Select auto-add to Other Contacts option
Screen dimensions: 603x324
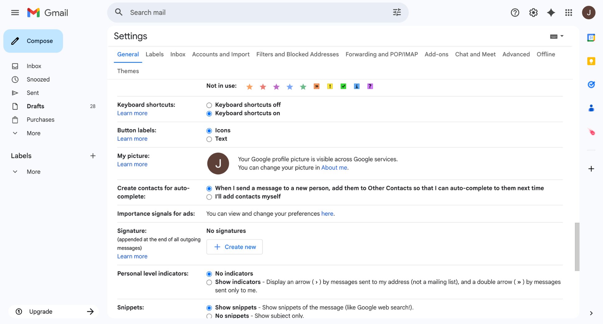click(x=209, y=189)
